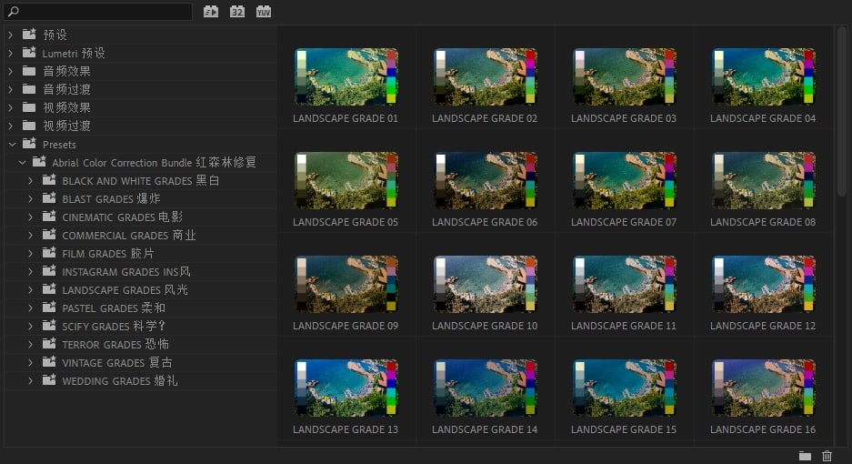Click the BLAST GRADES bin icon
This screenshot has width=852, height=464.
[x=49, y=198]
